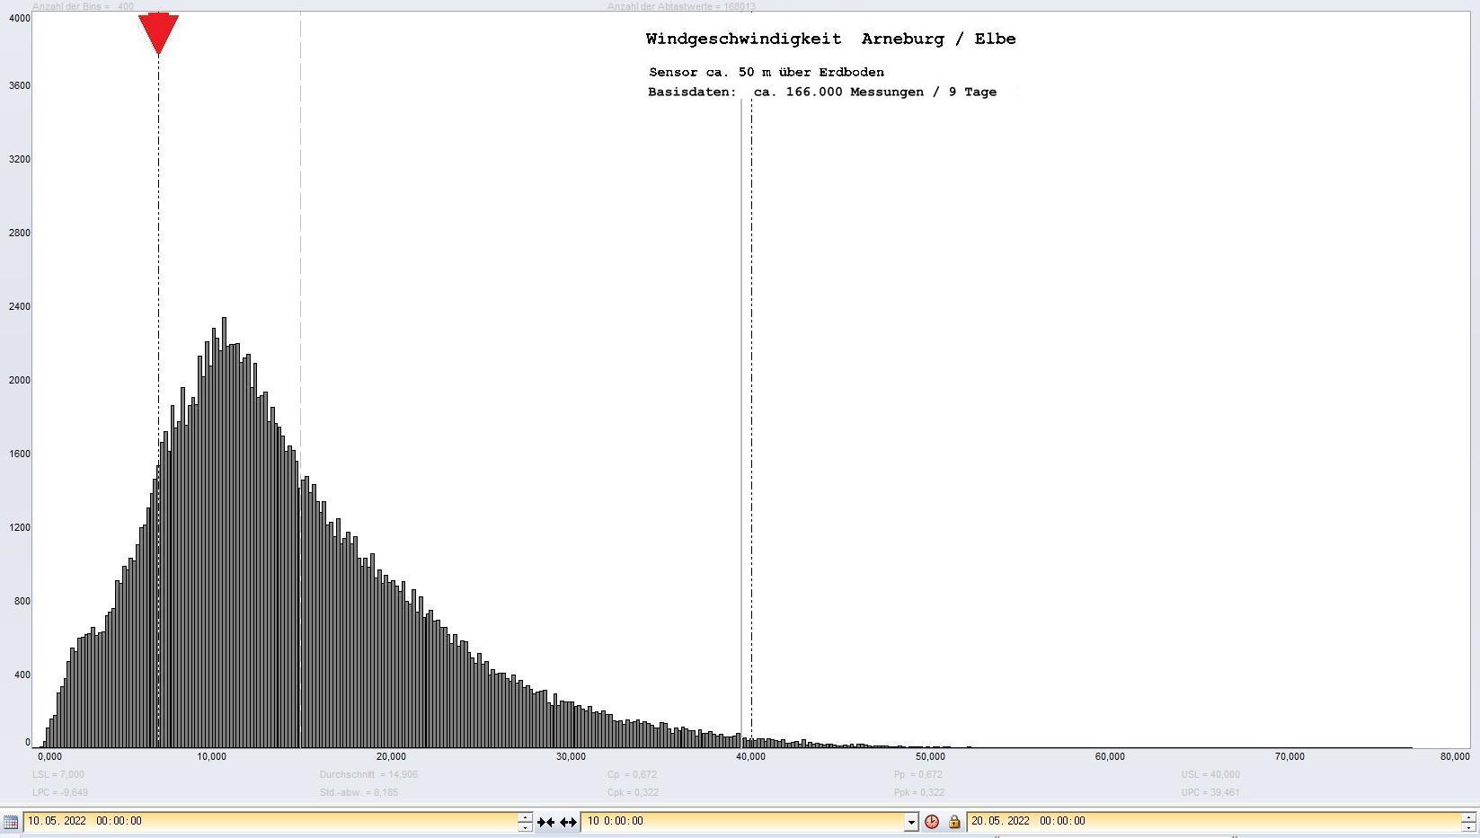
Task: Click the 'Cp = 0,672' value
Action: pos(632,774)
